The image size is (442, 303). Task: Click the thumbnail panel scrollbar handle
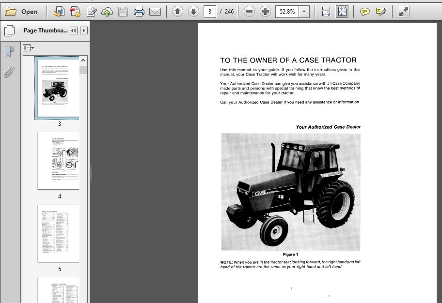[x=83, y=70]
